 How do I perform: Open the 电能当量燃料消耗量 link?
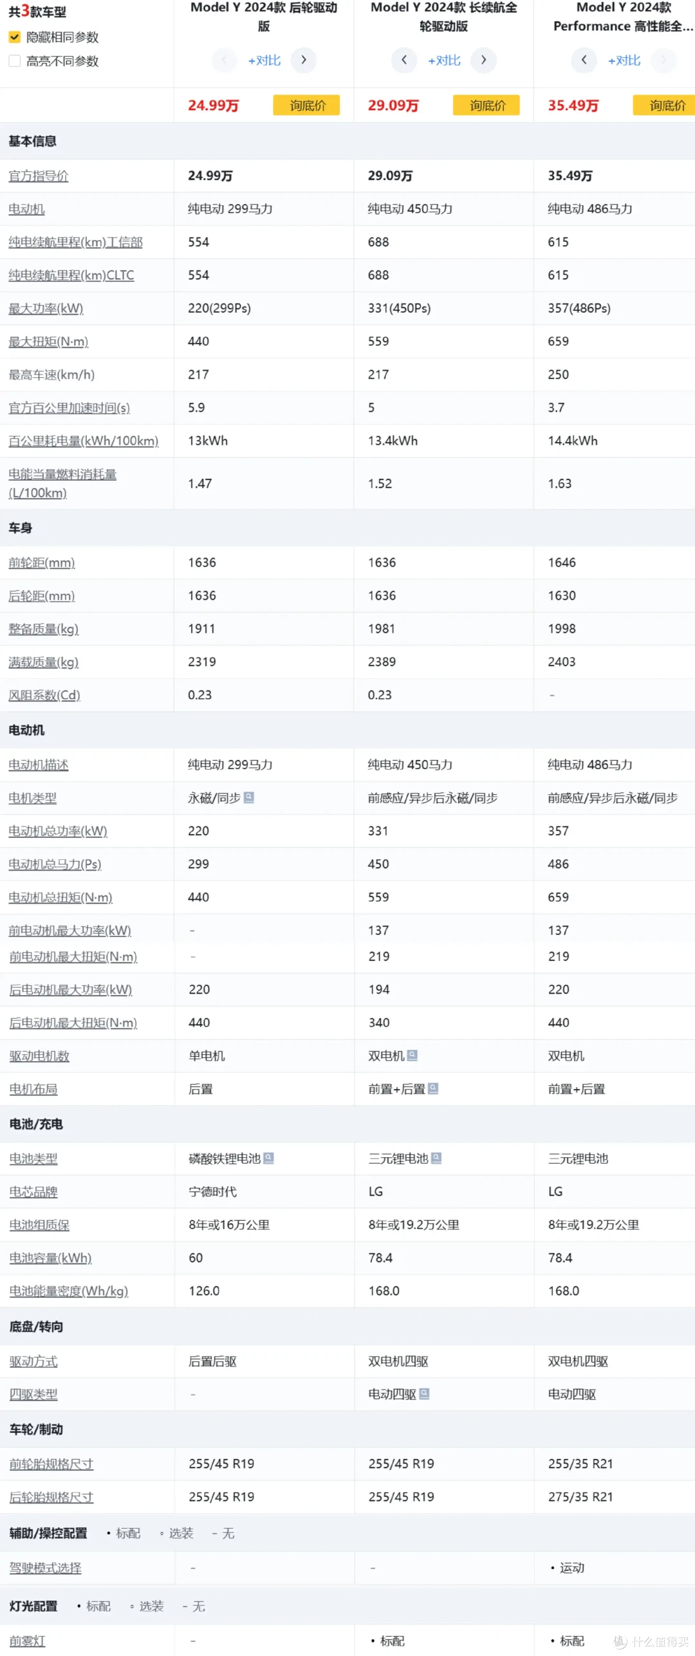[x=62, y=483]
